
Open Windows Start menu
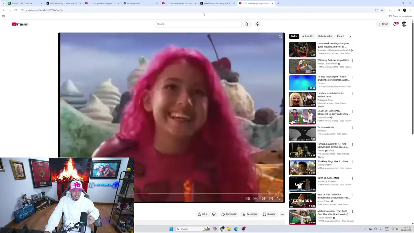(x=171, y=229)
